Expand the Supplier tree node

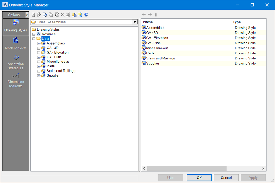39,76
